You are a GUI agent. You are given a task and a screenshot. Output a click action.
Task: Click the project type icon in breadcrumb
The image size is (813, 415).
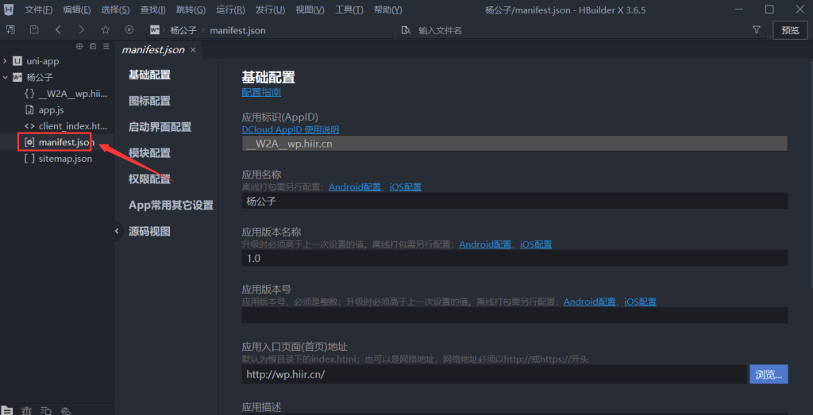pyautogui.click(x=155, y=30)
